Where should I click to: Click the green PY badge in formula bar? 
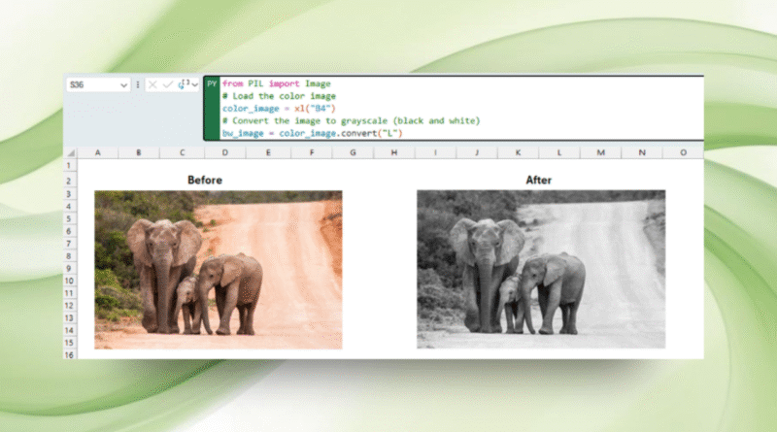click(212, 84)
